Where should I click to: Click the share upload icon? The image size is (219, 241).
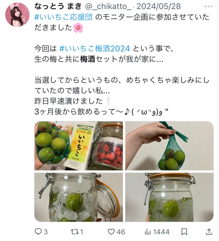(x=209, y=231)
